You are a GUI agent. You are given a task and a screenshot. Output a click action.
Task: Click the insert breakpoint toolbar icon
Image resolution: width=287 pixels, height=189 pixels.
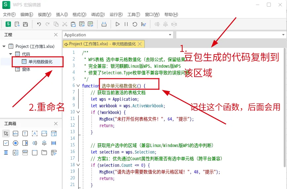pyautogui.click(x=104, y=24)
